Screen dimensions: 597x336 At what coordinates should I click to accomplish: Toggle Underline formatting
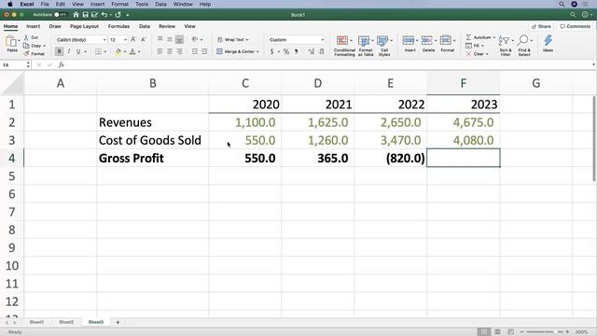(x=78, y=51)
